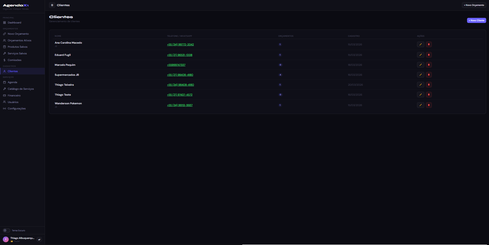Delete Thiago Teste with red trash icon
489x245 pixels.
(429, 95)
